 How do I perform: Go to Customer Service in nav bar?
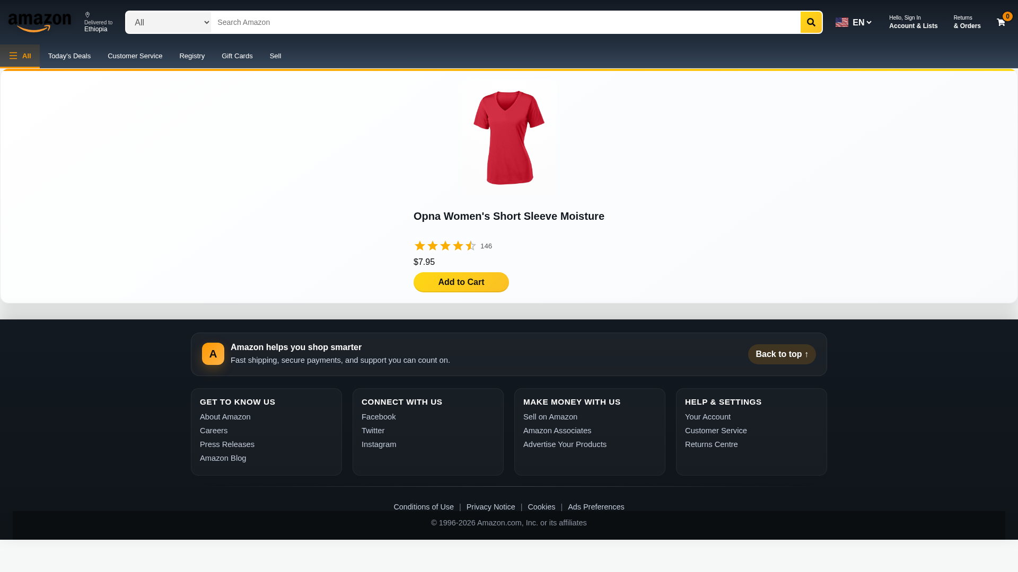coord(135,56)
